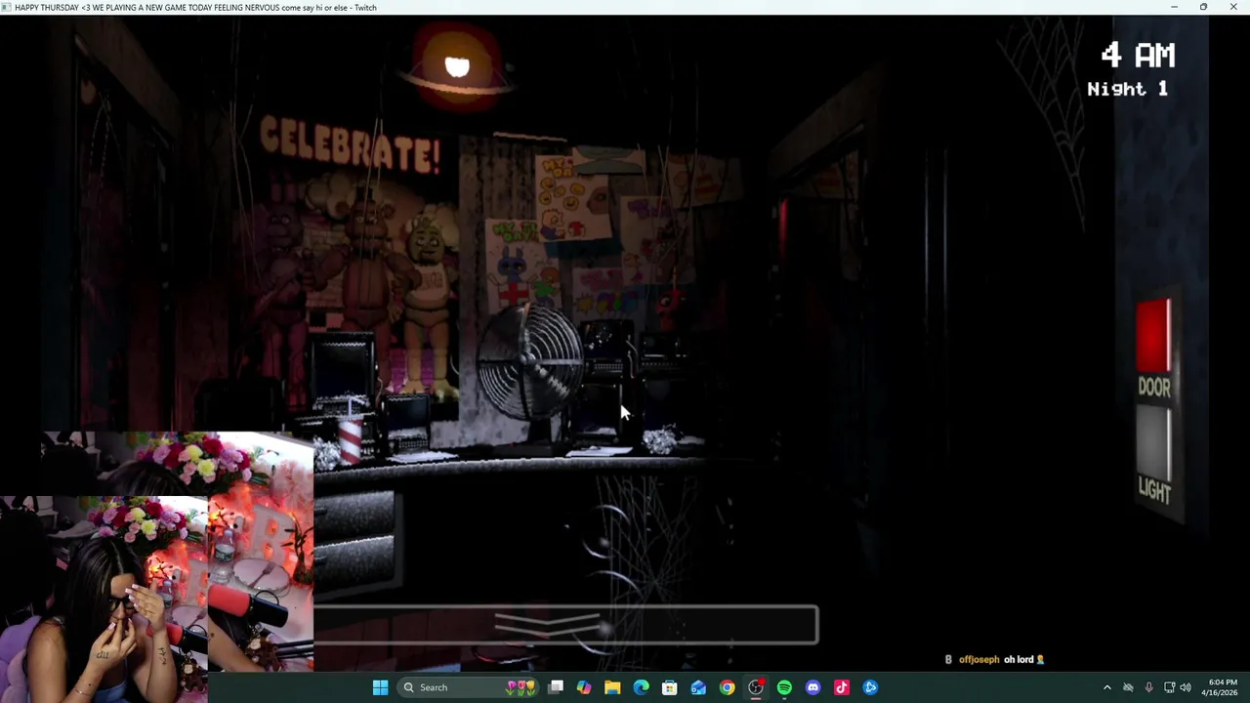Screen dimensions: 1250x703
Task: Open the camera monitor flip-up bar
Action: tap(565, 625)
